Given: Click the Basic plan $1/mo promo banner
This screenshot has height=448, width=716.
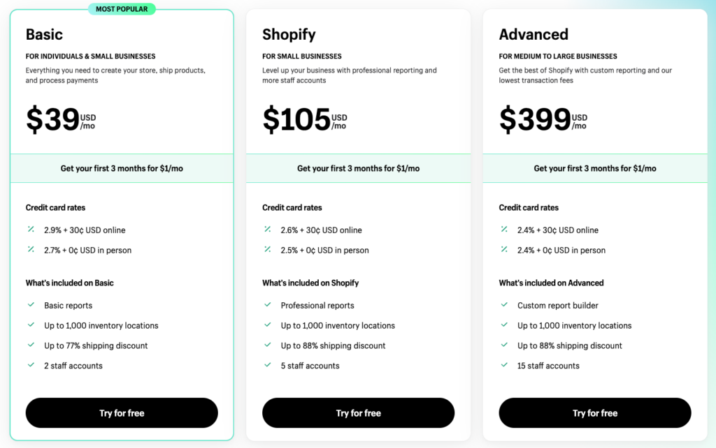Looking at the screenshot, I should click(122, 168).
